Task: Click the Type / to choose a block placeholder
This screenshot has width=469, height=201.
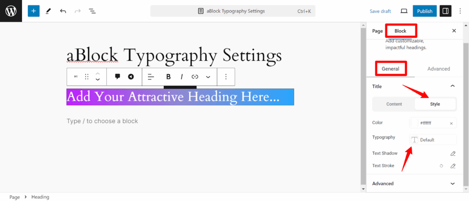Action: point(102,121)
